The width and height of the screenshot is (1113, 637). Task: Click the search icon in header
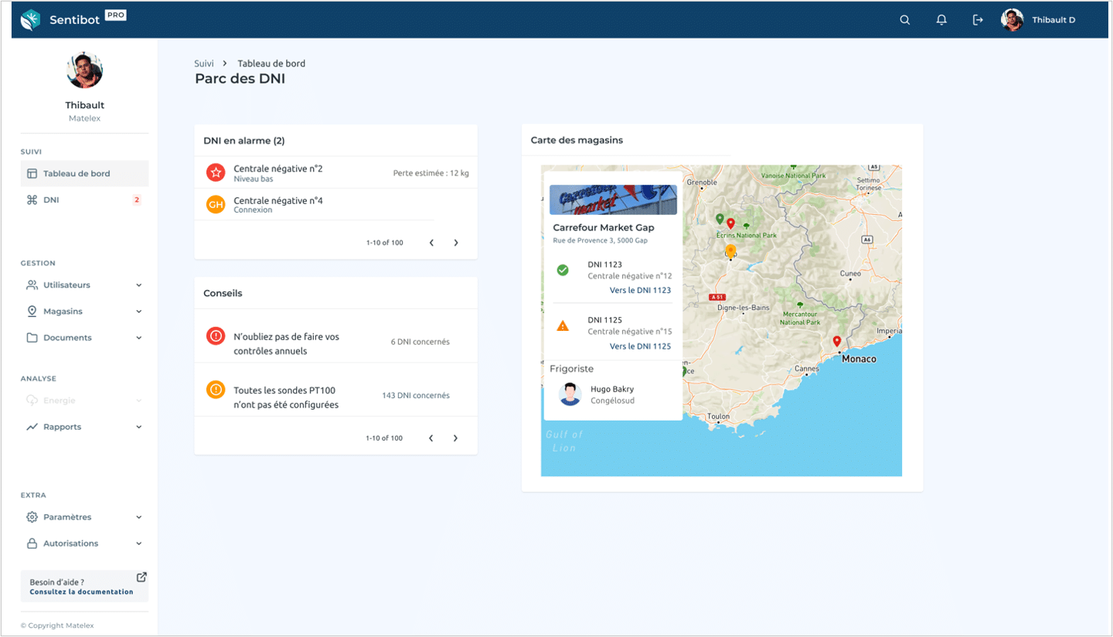pos(904,20)
